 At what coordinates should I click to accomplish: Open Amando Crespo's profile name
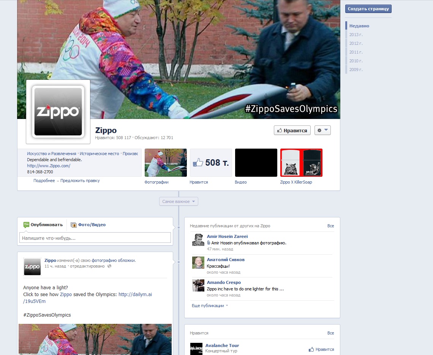(224, 282)
